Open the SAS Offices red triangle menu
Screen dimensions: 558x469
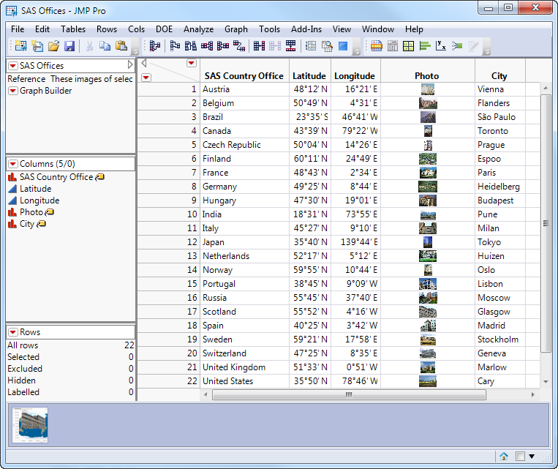(13, 66)
